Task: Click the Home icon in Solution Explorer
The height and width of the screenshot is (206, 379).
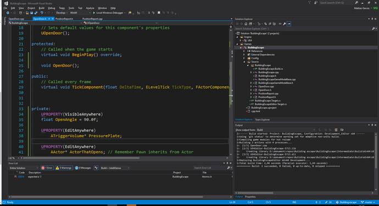Action: click(x=246, y=24)
